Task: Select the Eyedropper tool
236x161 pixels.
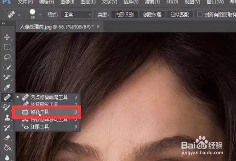Action: (x=7, y=87)
